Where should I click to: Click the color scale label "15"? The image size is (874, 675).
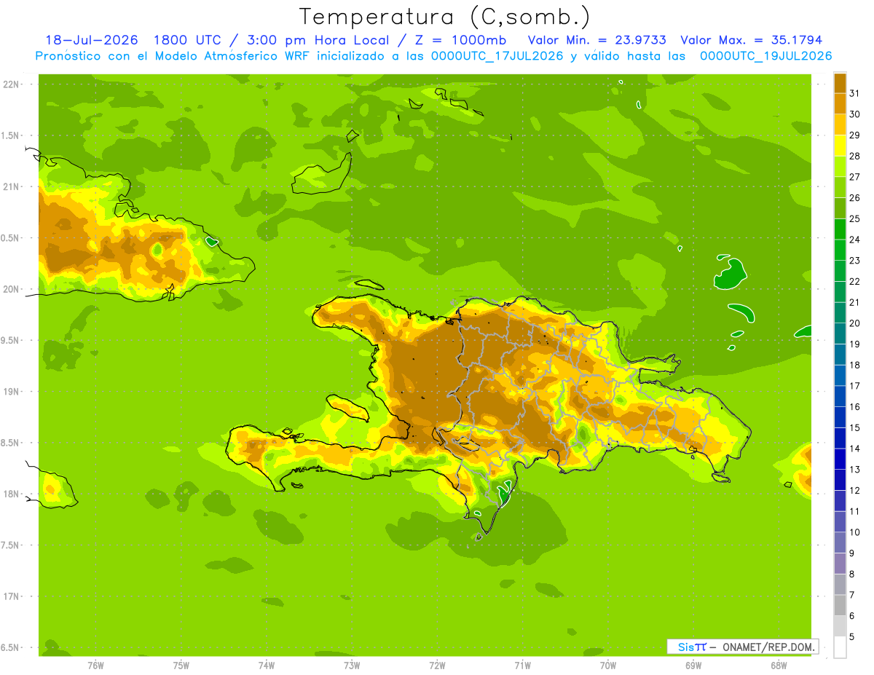coord(855,428)
